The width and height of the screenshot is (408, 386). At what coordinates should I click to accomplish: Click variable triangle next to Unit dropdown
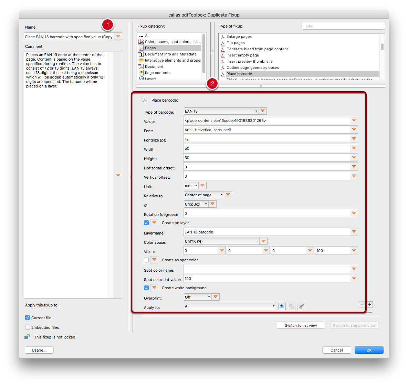point(202,186)
